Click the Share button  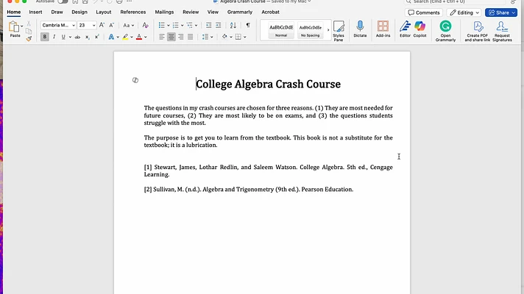[x=501, y=12]
